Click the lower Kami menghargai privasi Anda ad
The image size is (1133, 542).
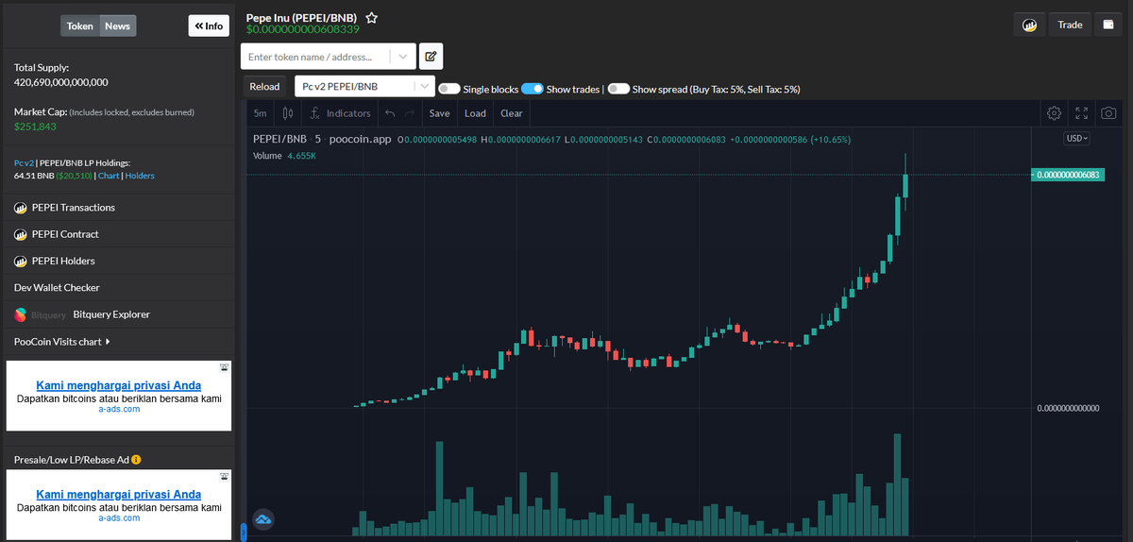(119, 505)
